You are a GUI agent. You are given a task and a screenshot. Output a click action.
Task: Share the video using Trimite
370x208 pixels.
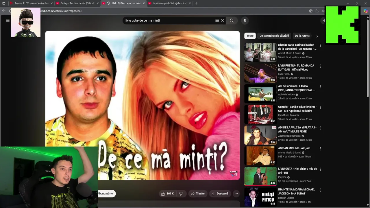197,194
